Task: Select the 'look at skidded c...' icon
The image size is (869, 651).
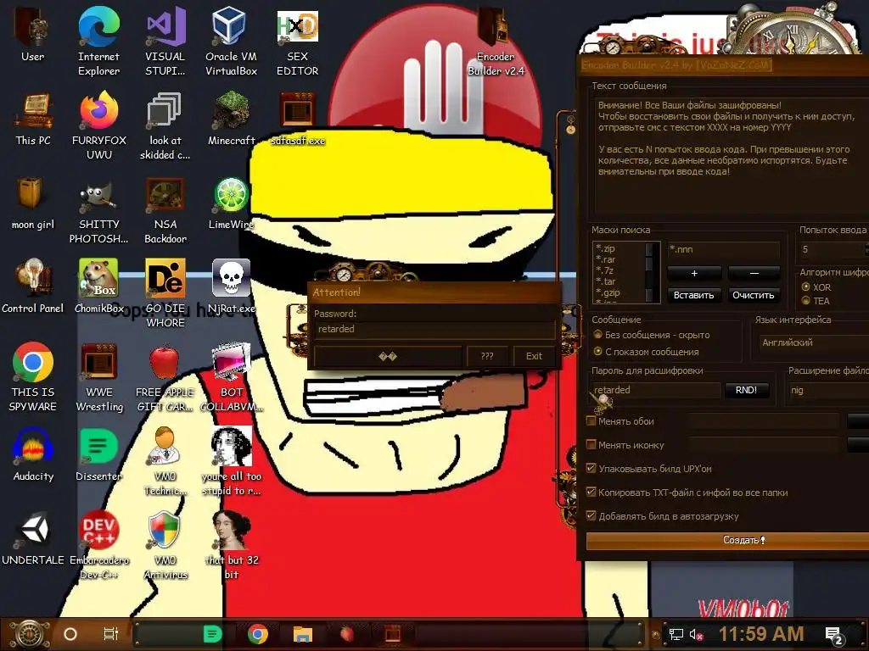Action: (165, 125)
